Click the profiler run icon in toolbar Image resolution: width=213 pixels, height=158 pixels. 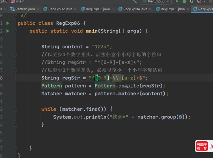tap(199, 1)
